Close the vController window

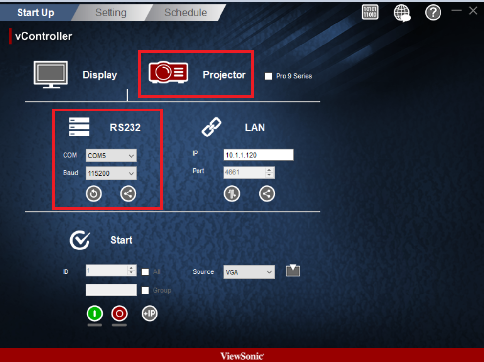point(473,11)
